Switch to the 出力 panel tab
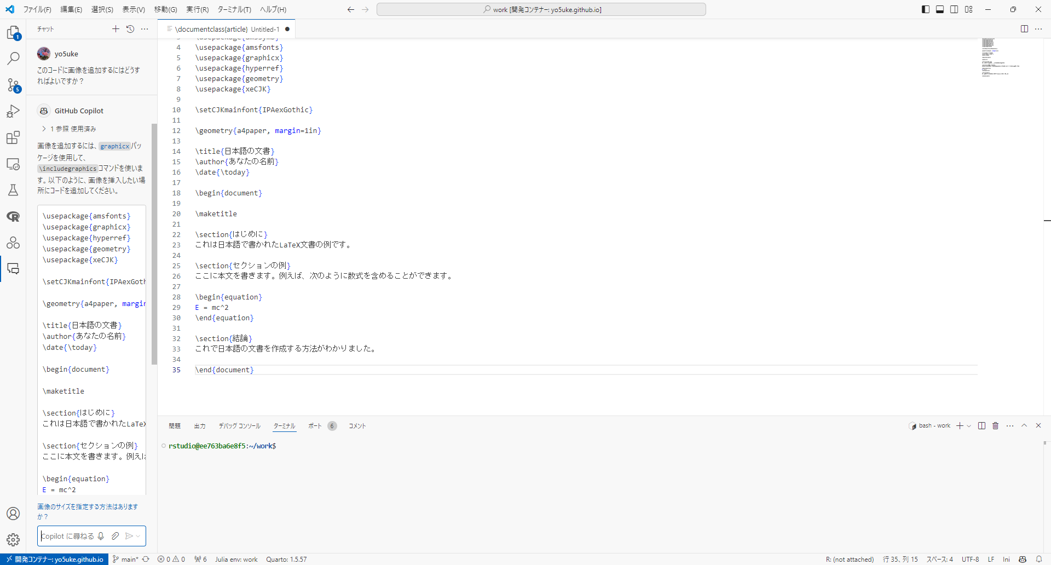 coord(200,426)
